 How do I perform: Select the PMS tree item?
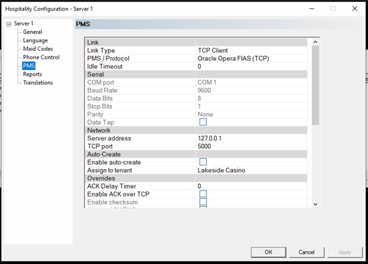[29, 66]
